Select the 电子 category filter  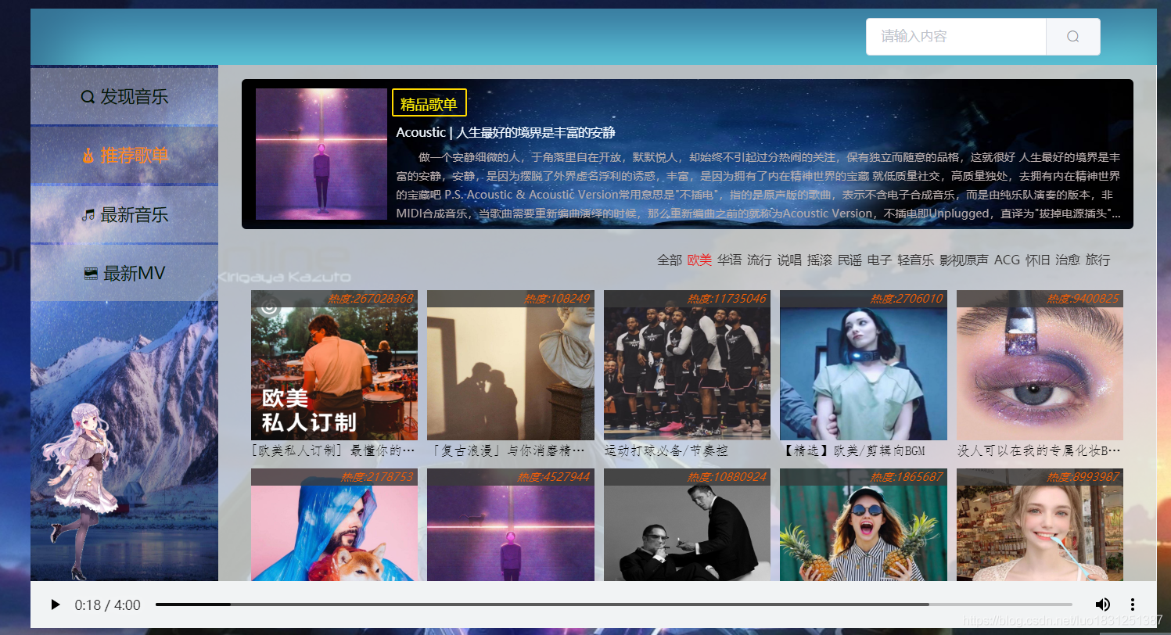pos(879,260)
